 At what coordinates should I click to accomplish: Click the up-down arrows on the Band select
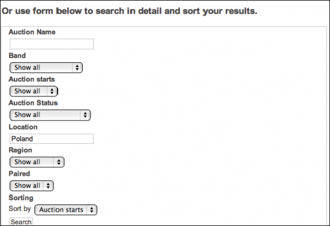coord(77,68)
